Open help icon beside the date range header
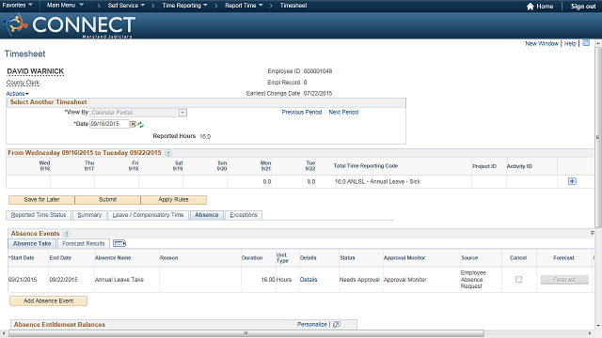 click(168, 153)
